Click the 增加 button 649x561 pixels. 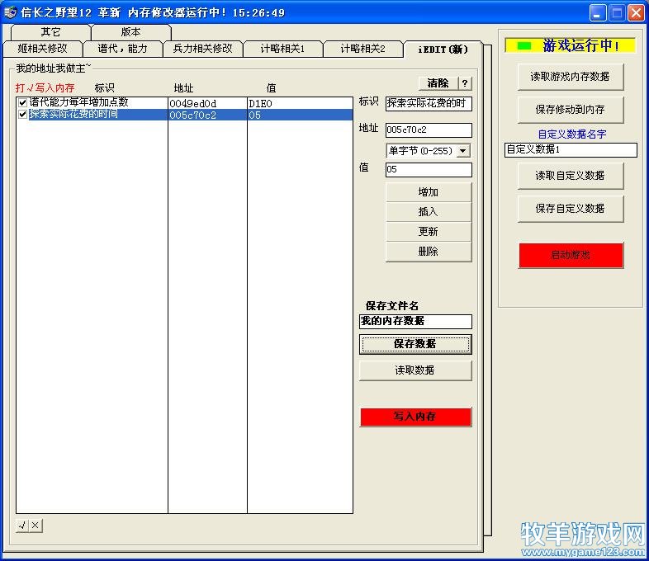coord(429,192)
